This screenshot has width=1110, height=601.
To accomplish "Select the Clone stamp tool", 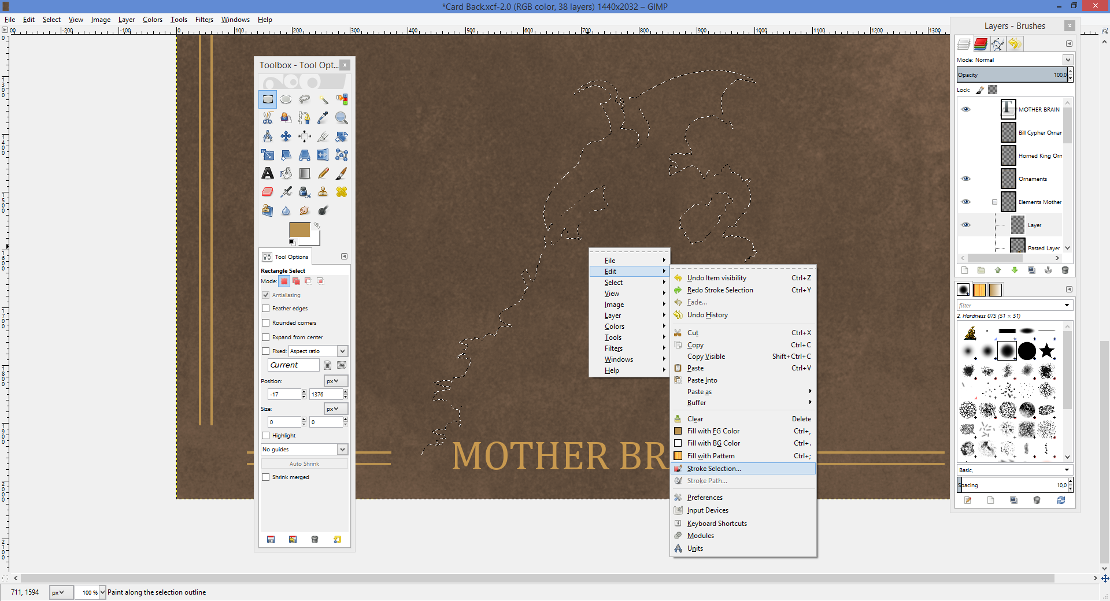I will point(323,192).
